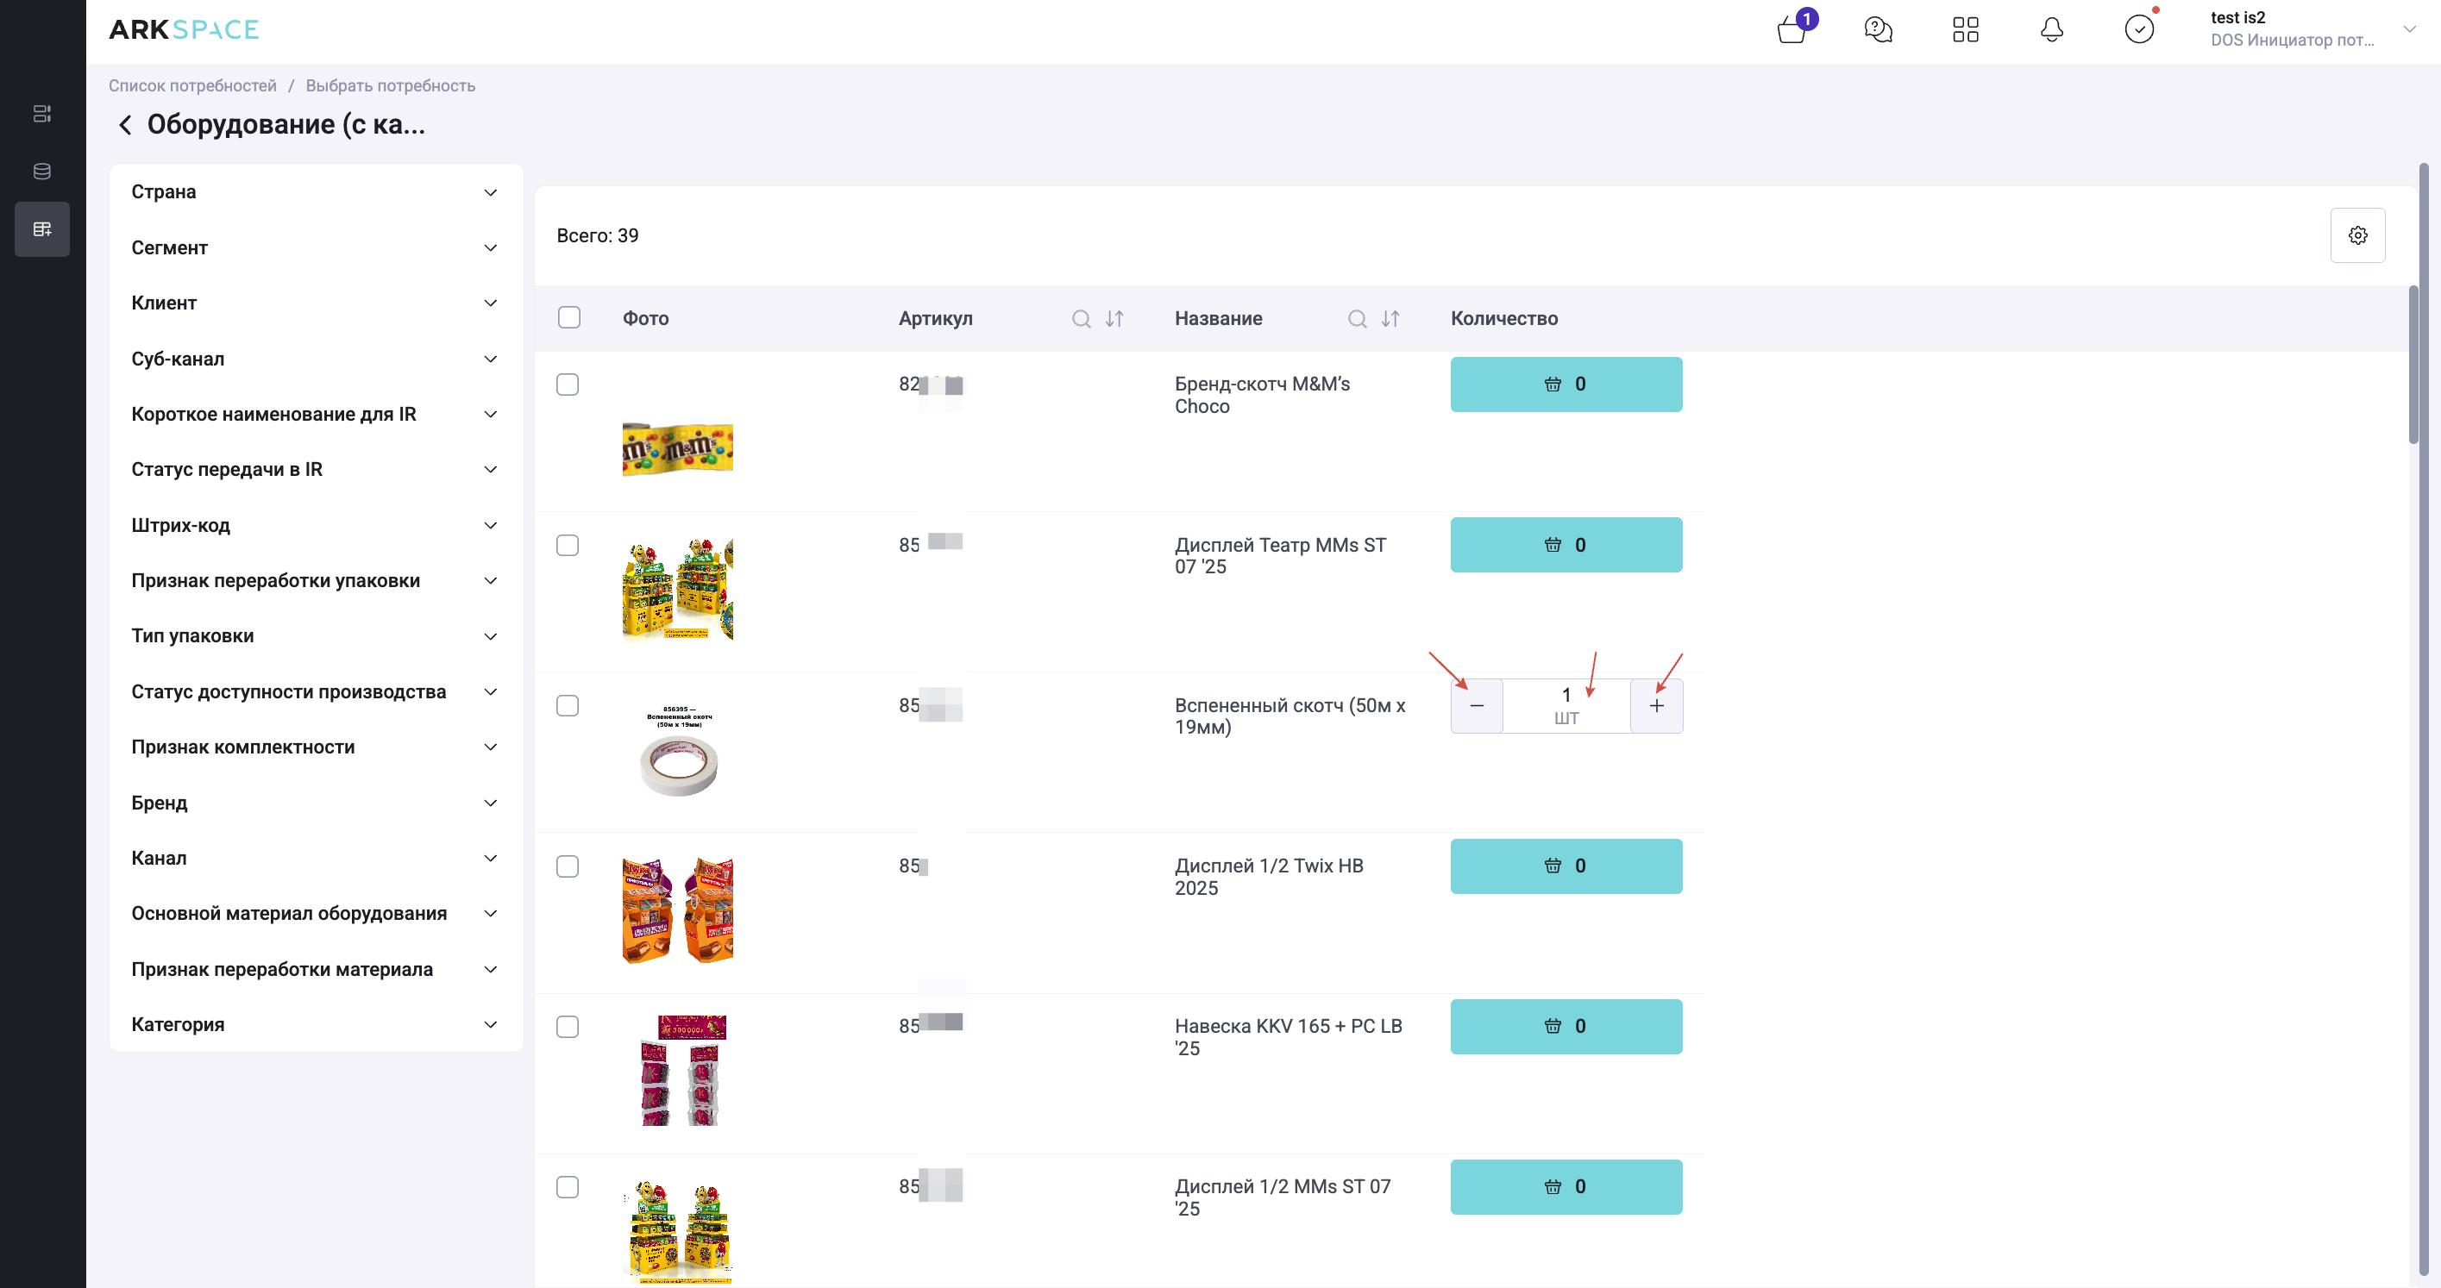Select all rows with header checkbox
This screenshot has width=2441, height=1288.
568,317
